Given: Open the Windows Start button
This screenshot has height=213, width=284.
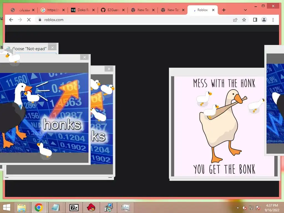Looking at the screenshot, I should [7, 207].
